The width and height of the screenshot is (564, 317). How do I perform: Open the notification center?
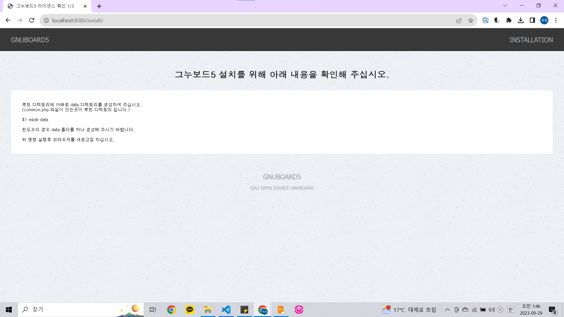point(553,310)
